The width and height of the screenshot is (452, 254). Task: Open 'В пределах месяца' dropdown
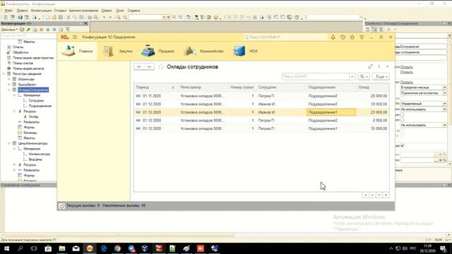(x=444, y=87)
